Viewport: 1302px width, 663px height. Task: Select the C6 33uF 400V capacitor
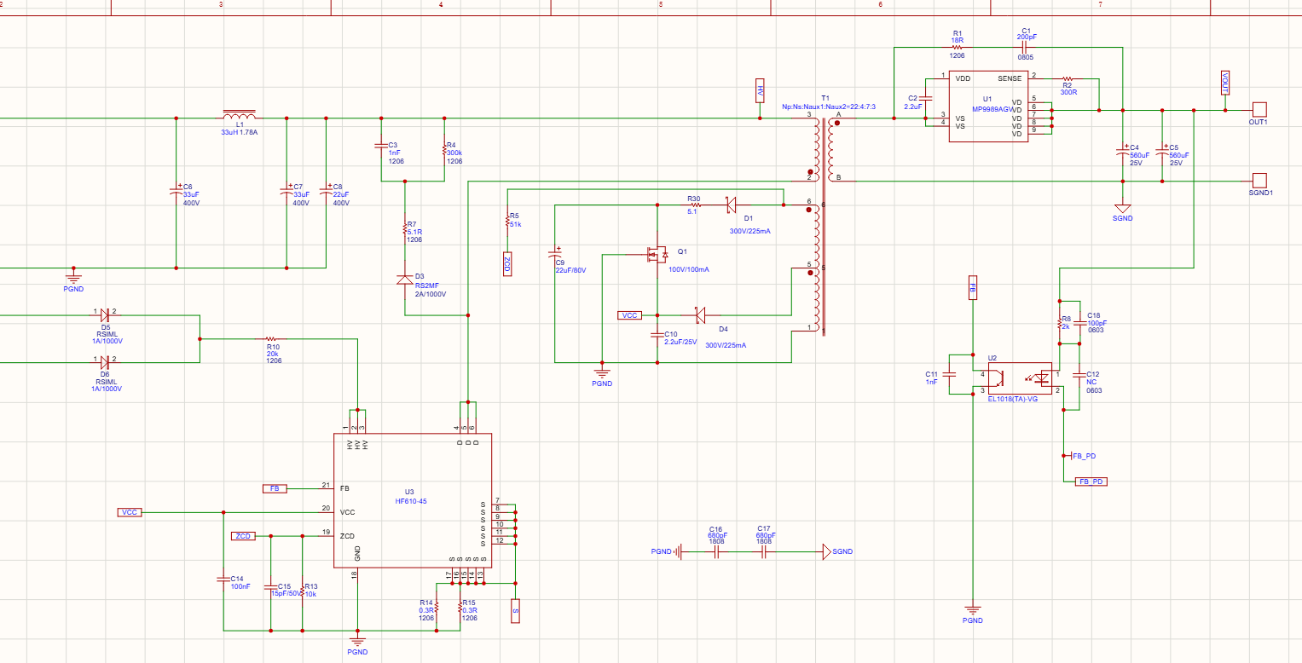(x=176, y=193)
